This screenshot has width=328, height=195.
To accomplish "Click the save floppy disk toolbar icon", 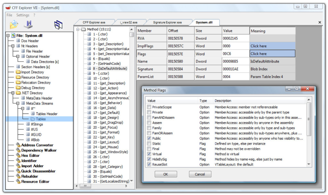I will (29, 24).
